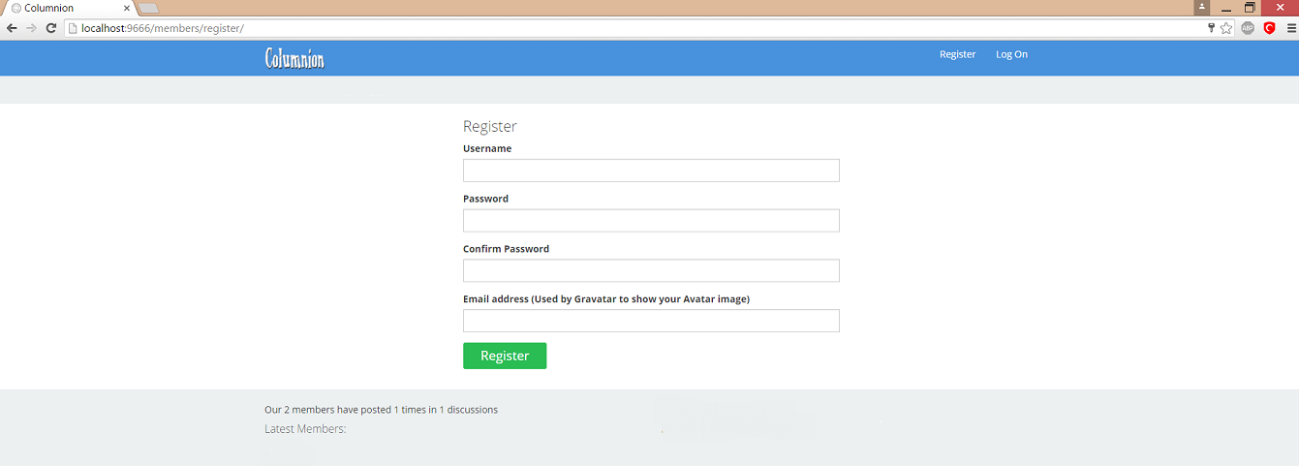Open the Chrome hamburger menu
The width and height of the screenshot is (1299, 466).
click(x=1290, y=28)
